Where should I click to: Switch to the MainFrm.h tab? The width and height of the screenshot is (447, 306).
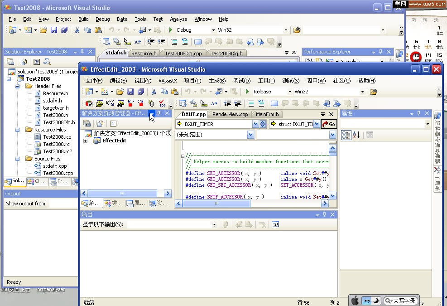(267, 114)
